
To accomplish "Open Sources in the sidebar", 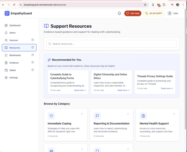I will (x=19, y=40).
